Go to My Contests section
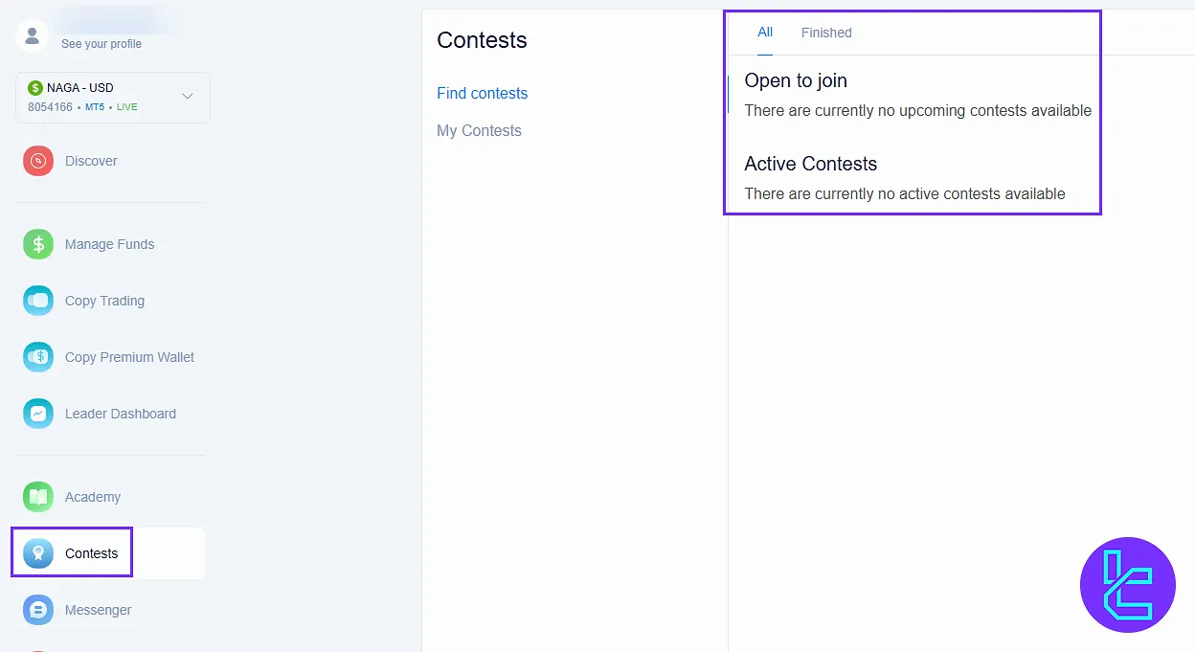The image size is (1195, 652). [479, 130]
